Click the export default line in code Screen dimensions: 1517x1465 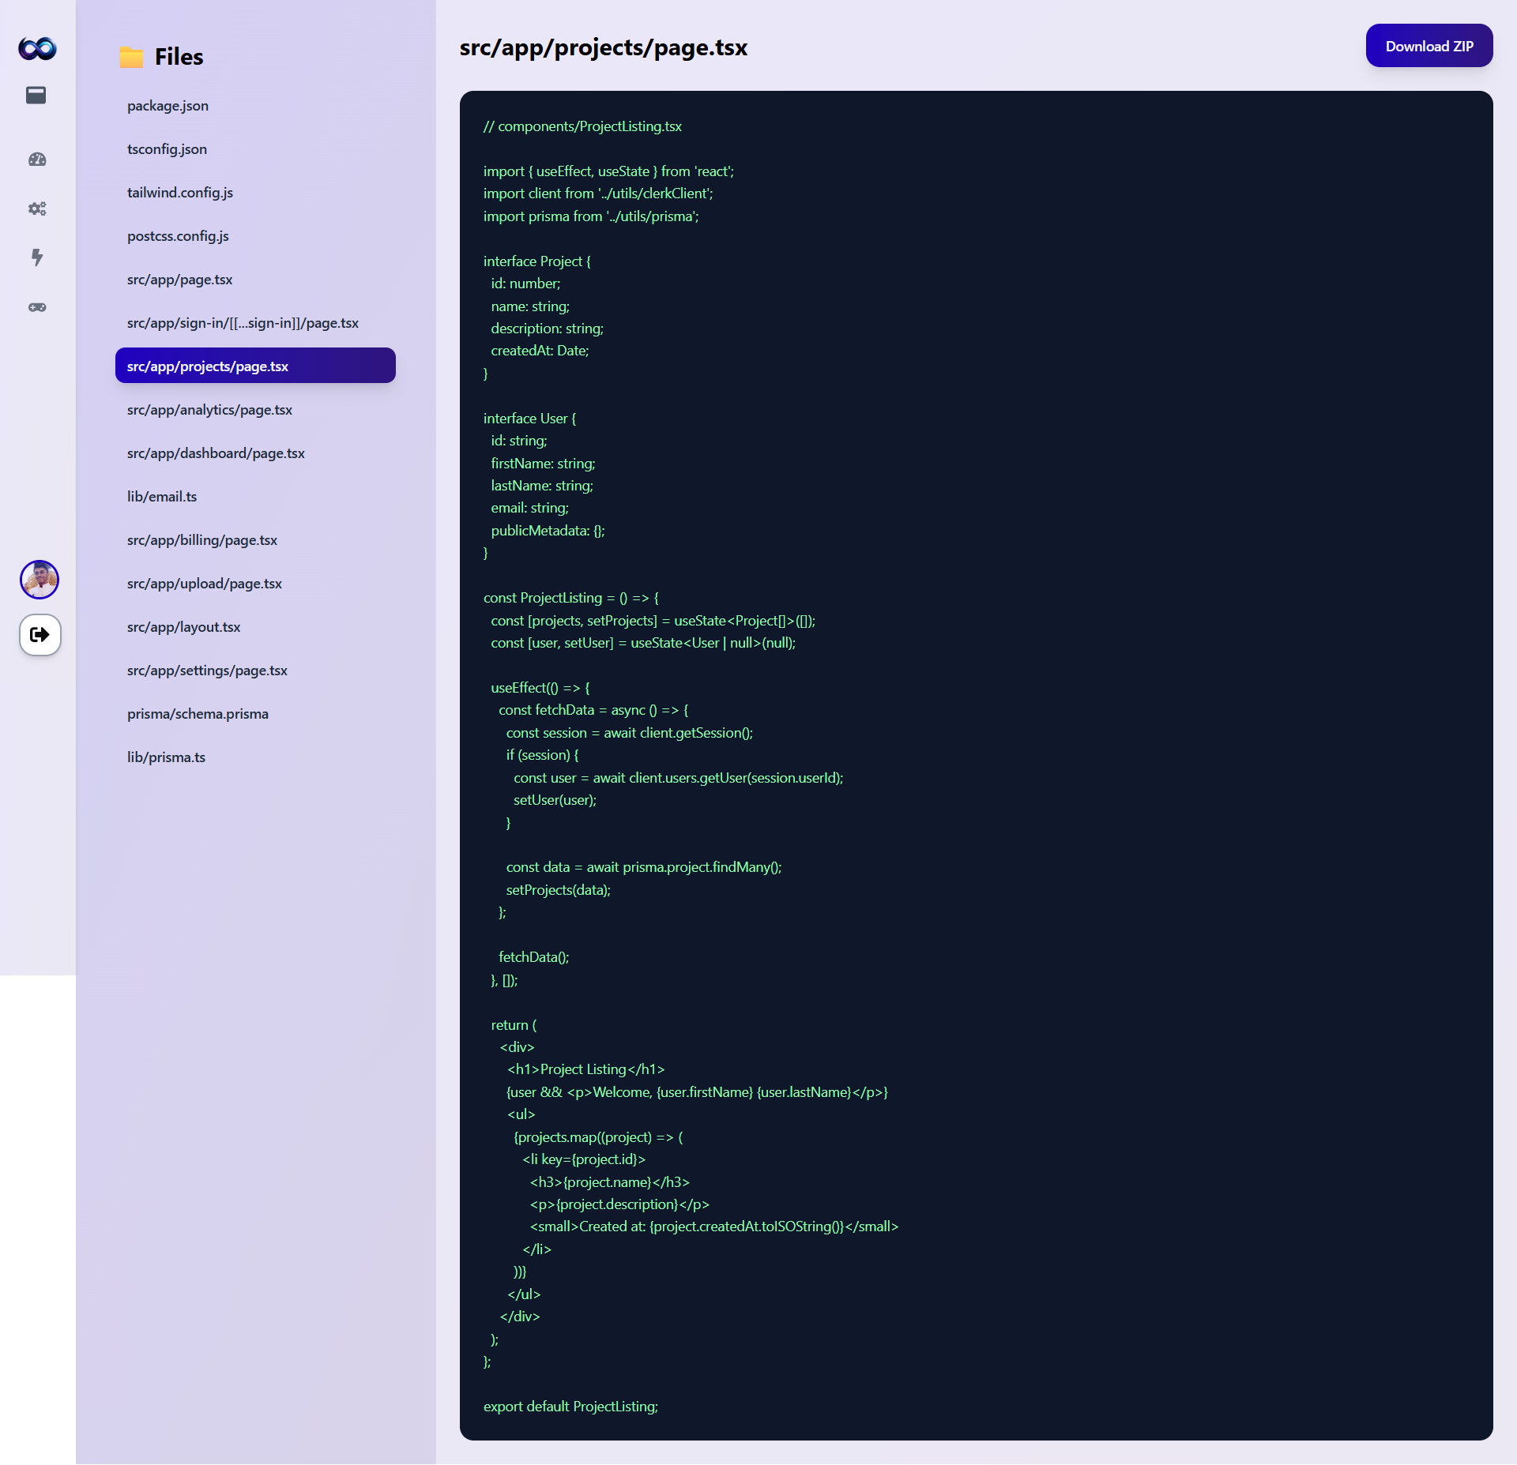pyautogui.click(x=570, y=1407)
